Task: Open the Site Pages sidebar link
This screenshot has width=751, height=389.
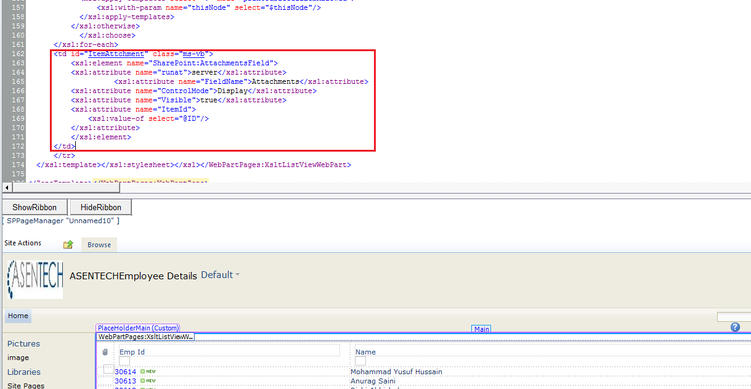Action: point(26,385)
